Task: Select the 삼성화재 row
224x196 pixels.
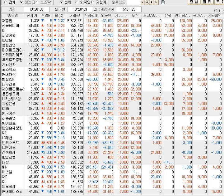Action: (x=112, y=152)
